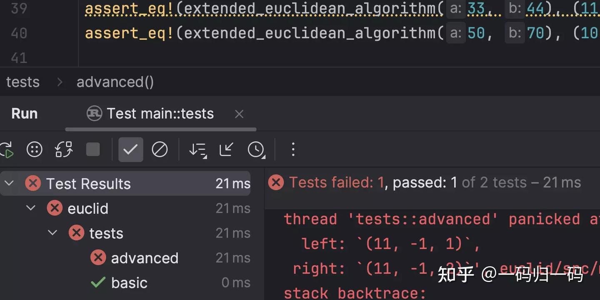Click the Run tool window label

point(25,114)
